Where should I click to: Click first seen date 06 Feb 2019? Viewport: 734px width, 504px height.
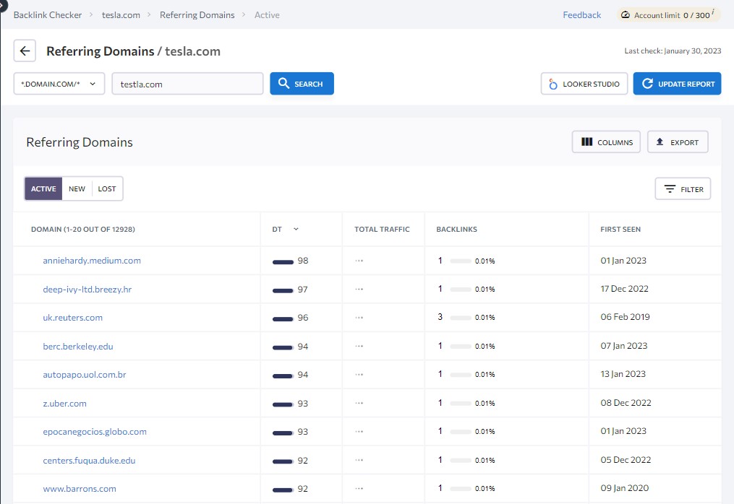pyautogui.click(x=625, y=317)
